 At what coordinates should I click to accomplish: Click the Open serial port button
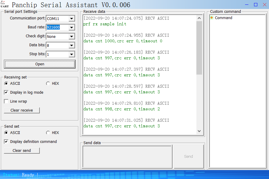tap(40, 64)
